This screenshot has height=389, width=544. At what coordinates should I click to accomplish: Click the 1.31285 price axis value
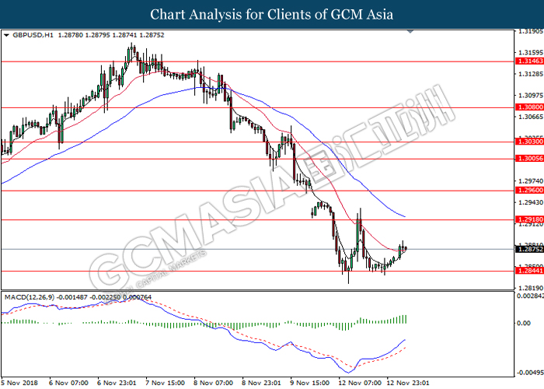[531, 74]
